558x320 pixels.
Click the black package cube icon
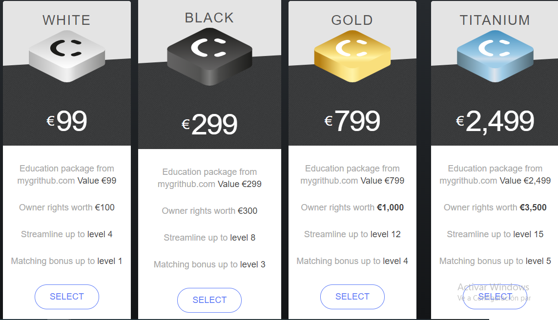209,57
